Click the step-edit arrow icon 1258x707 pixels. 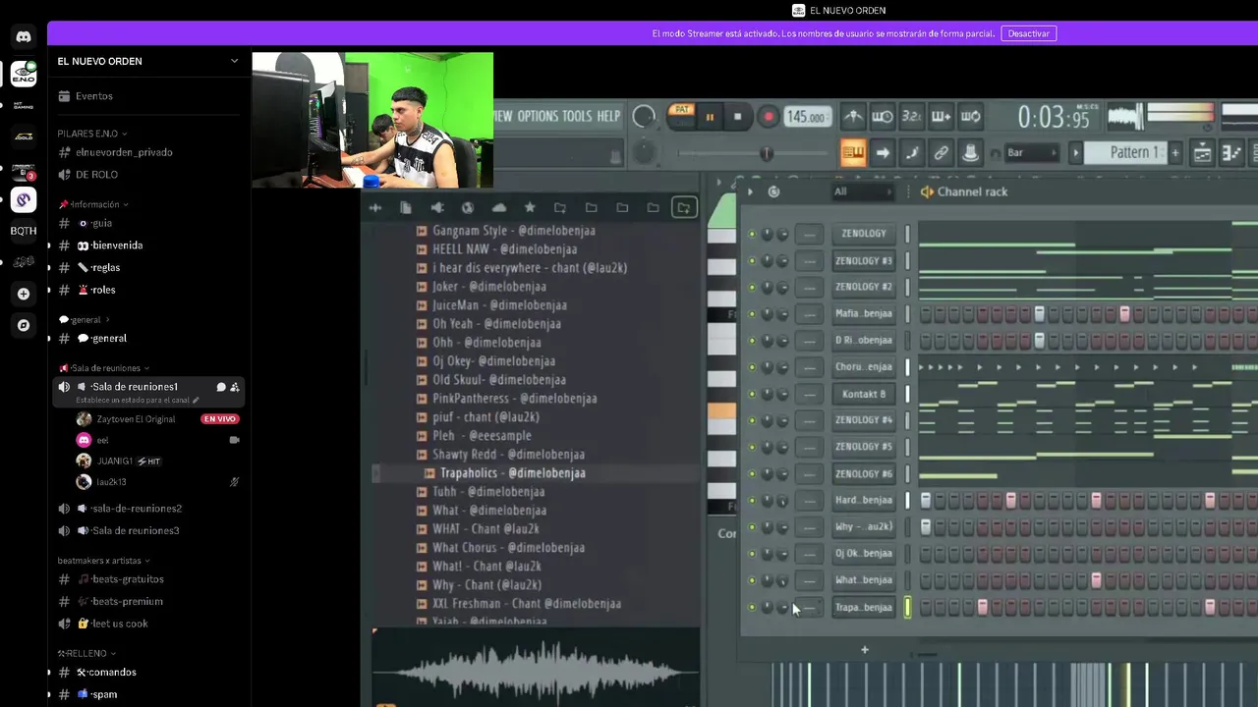pyautogui.click(x=883, y=153)
